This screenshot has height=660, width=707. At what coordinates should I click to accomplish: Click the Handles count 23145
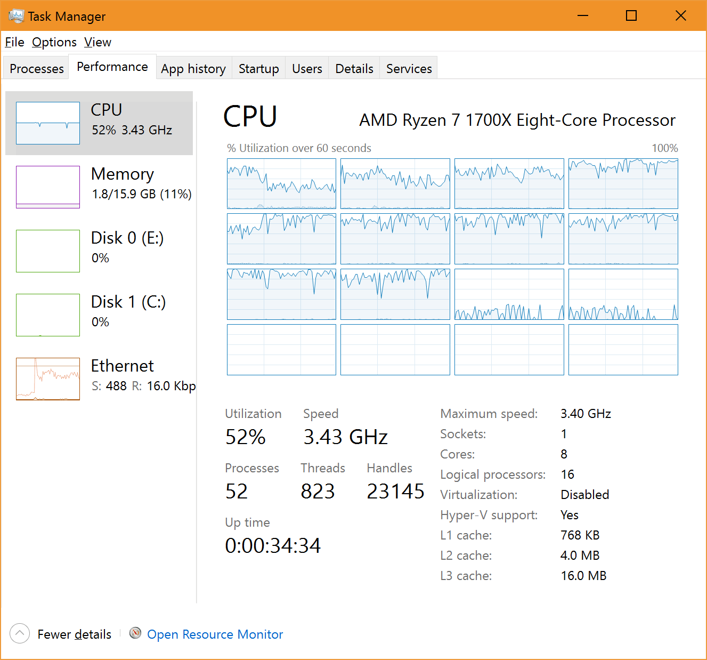(395, 492)
